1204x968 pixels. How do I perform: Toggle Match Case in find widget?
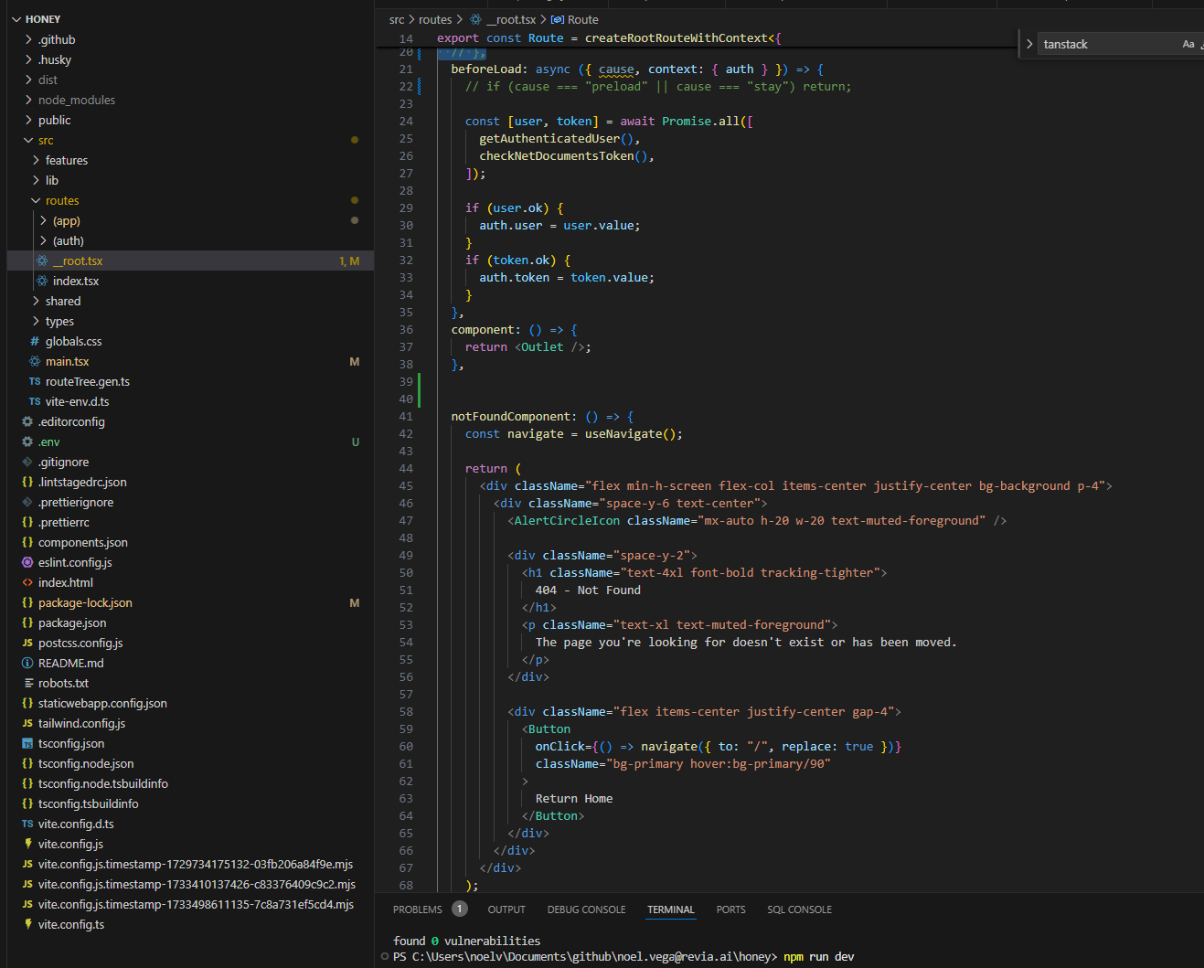[1188, 44]
